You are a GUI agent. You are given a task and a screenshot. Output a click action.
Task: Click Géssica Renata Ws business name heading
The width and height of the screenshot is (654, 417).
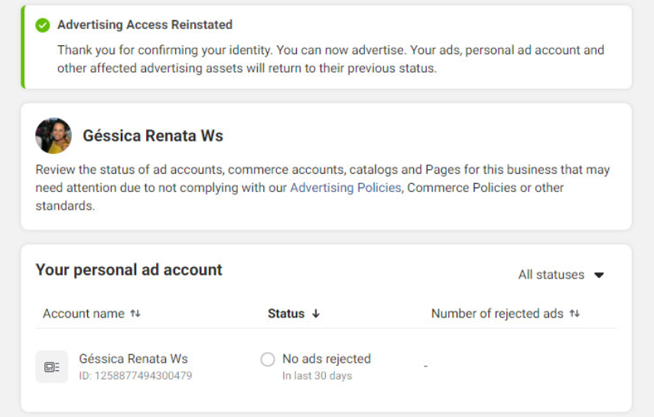(153, 135)
